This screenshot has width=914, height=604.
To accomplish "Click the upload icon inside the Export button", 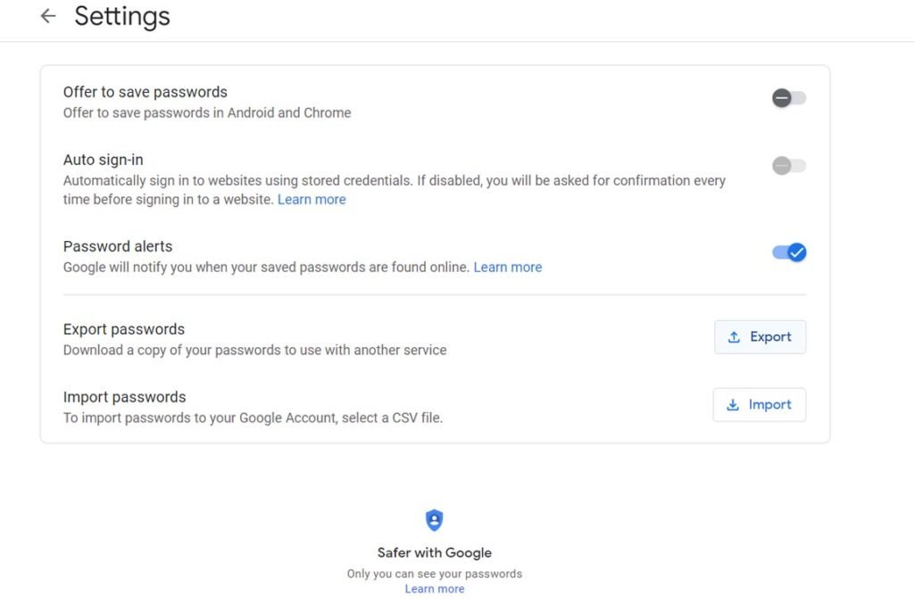I will point(735,336).
